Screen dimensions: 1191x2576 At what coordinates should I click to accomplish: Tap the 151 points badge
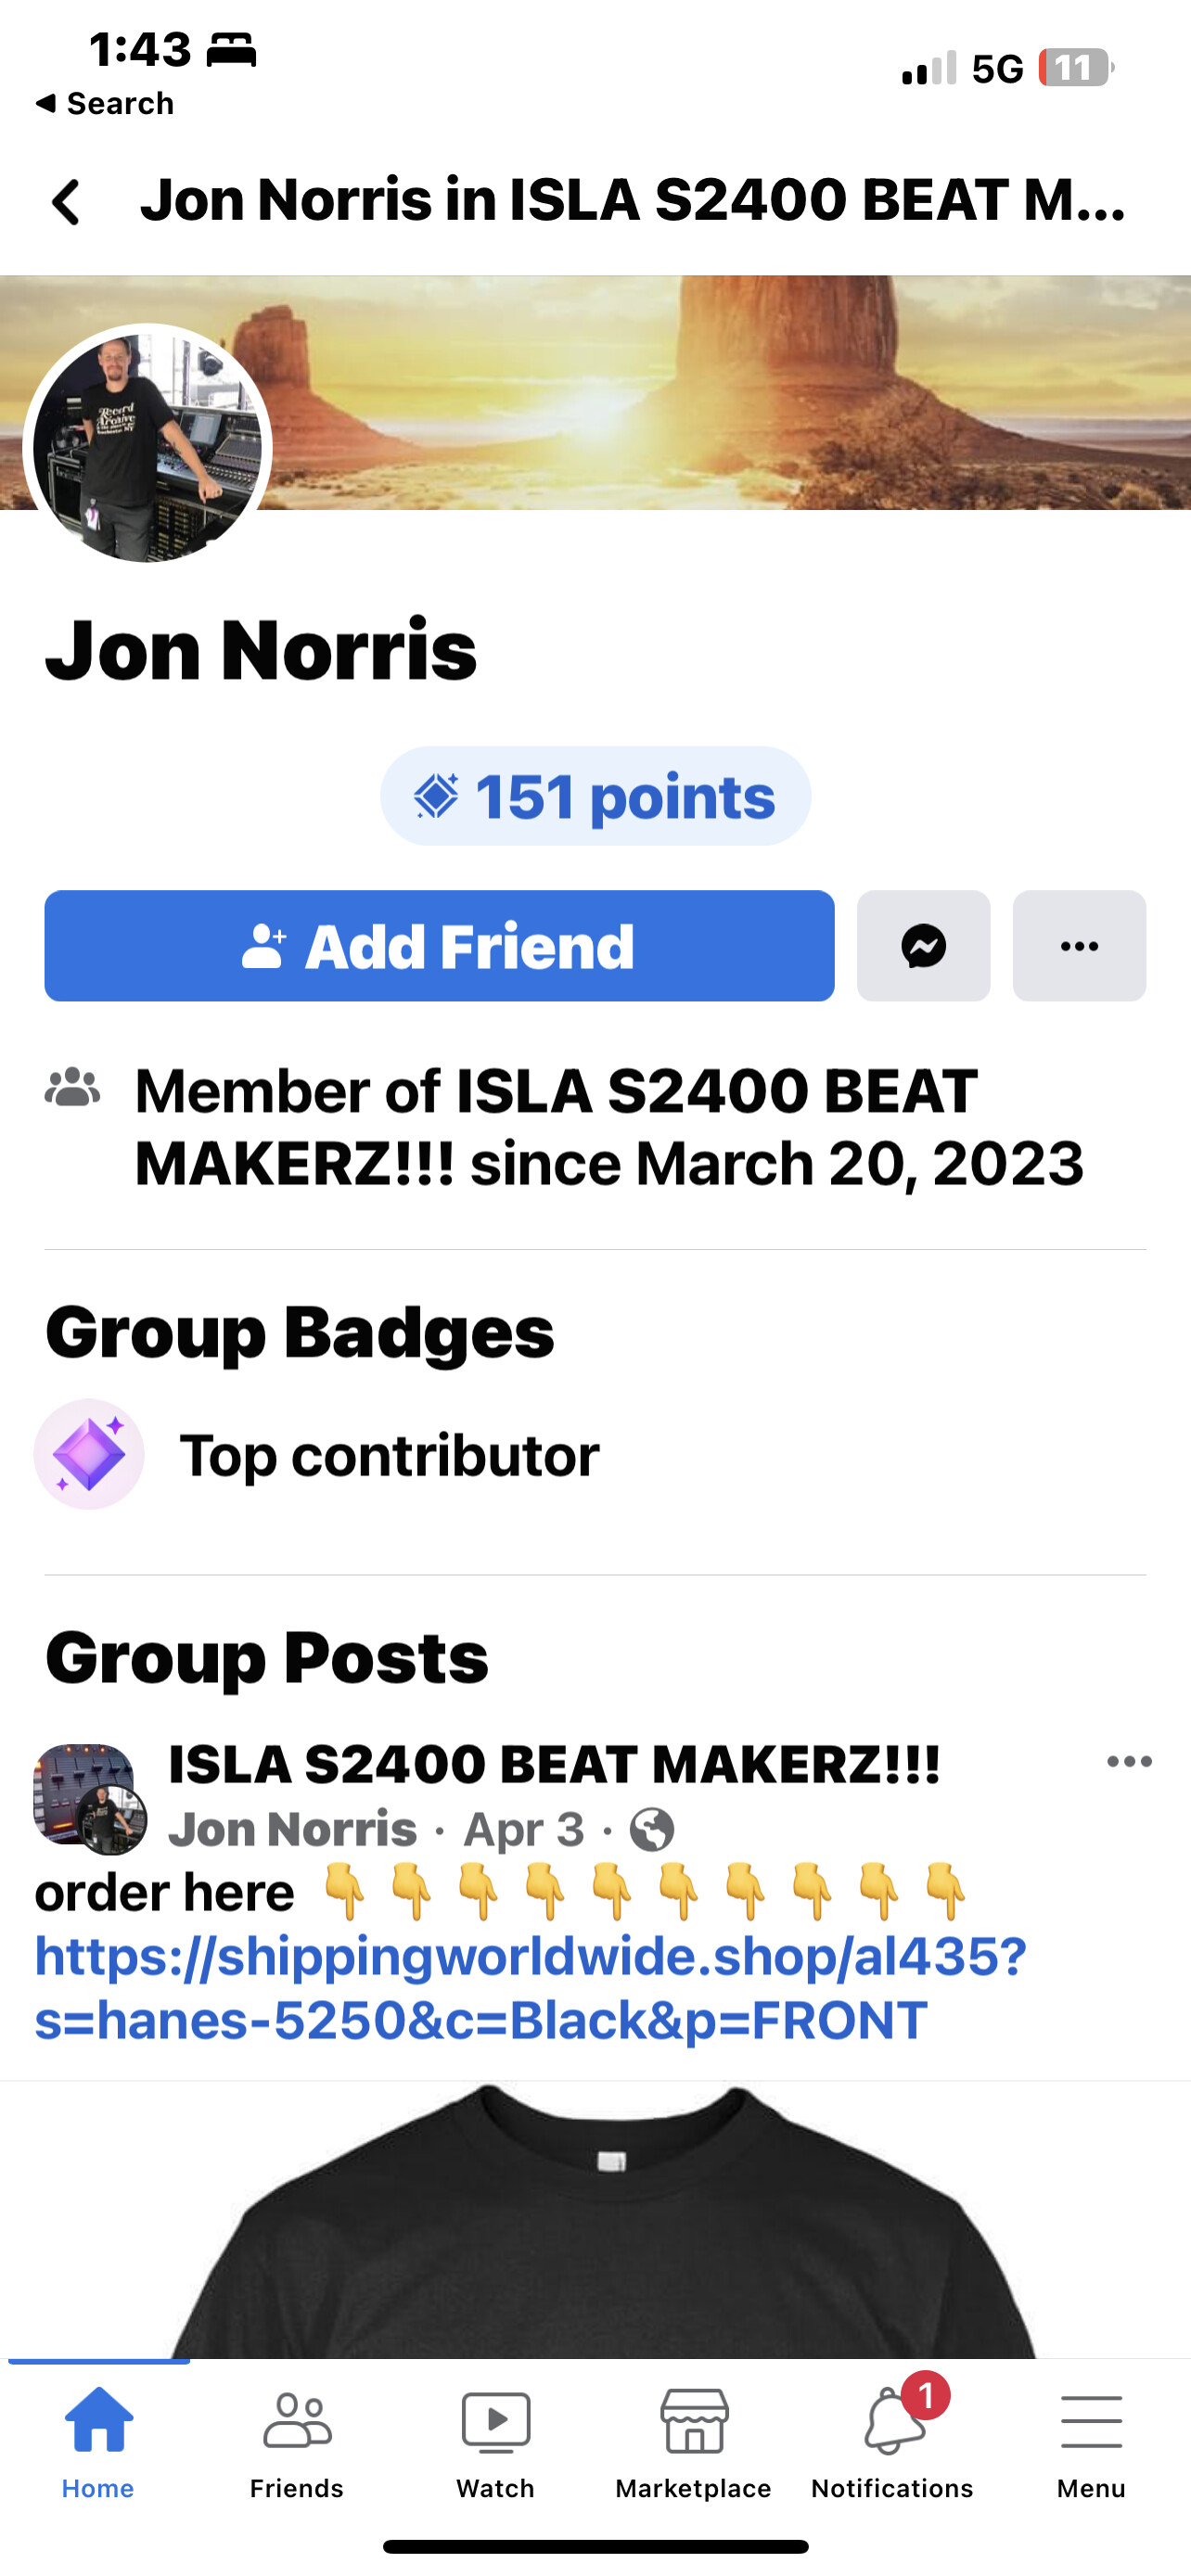(x=595, y=797)
